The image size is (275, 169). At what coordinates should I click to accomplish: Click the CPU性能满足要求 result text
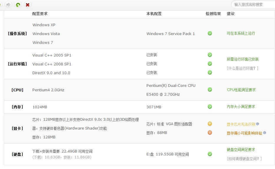pyautogui.click(x=241, y=90)
